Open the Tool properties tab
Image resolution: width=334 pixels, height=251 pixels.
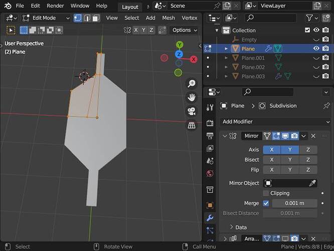pos(210,107)
